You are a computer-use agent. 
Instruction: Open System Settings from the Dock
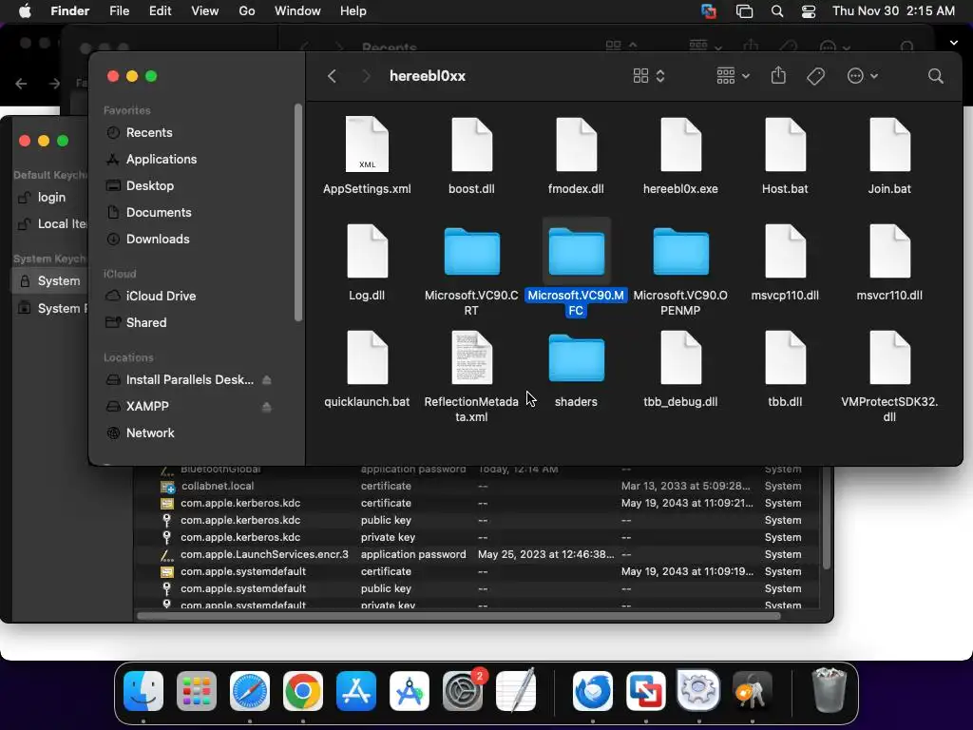click(x=463, y=690)
